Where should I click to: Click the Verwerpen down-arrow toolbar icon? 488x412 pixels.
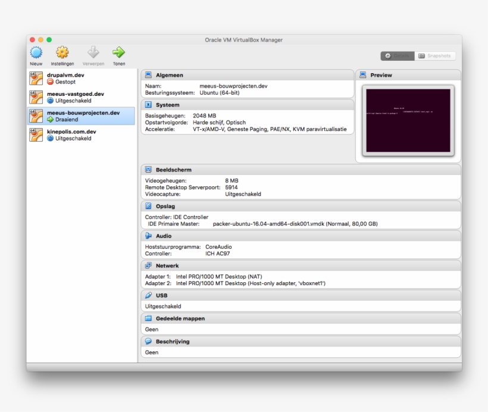click(93, 52)
